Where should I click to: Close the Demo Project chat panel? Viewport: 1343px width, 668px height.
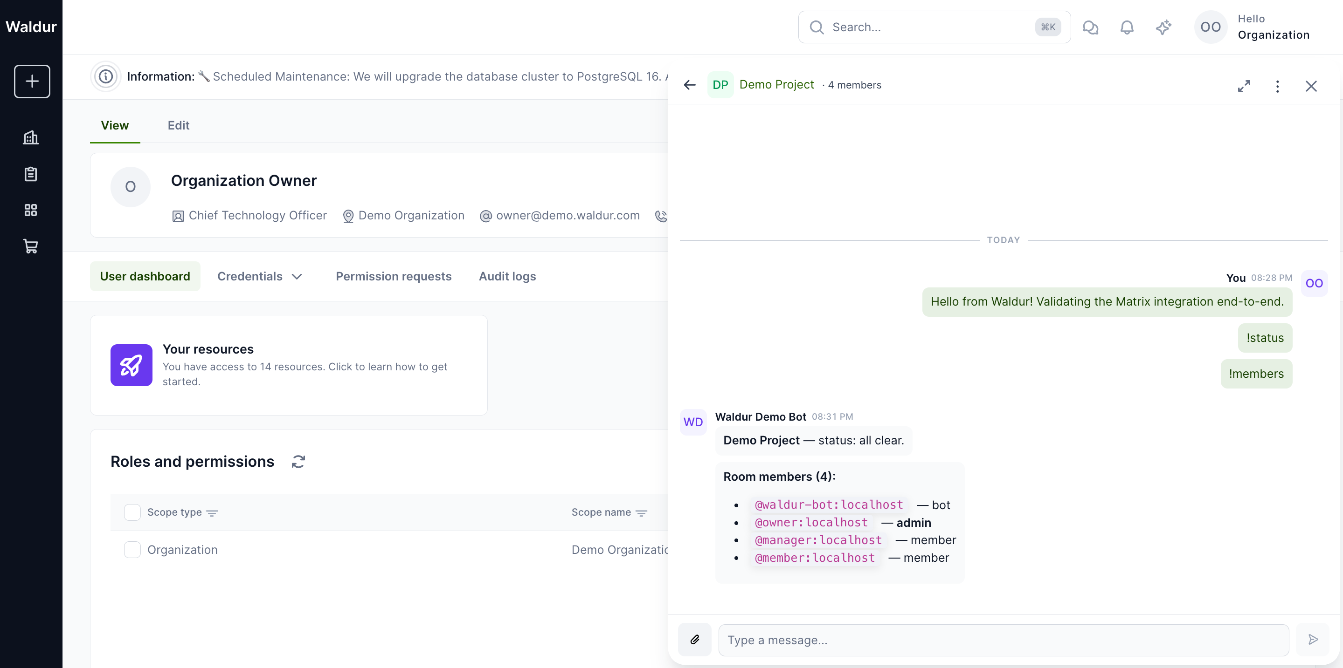(x=1311, y=86)
